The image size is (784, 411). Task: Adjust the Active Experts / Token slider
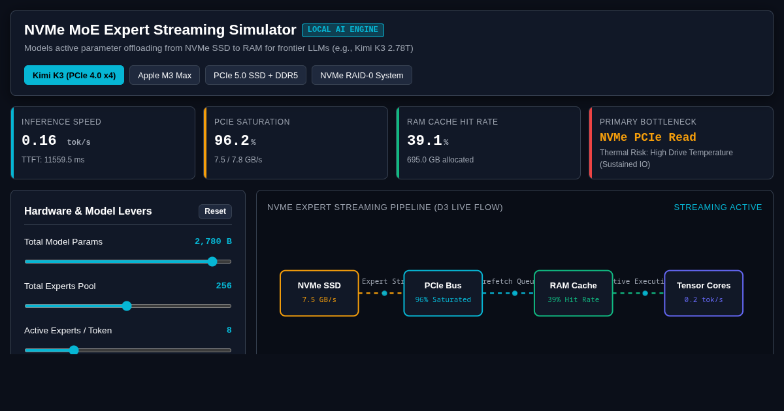click(128, 350)
